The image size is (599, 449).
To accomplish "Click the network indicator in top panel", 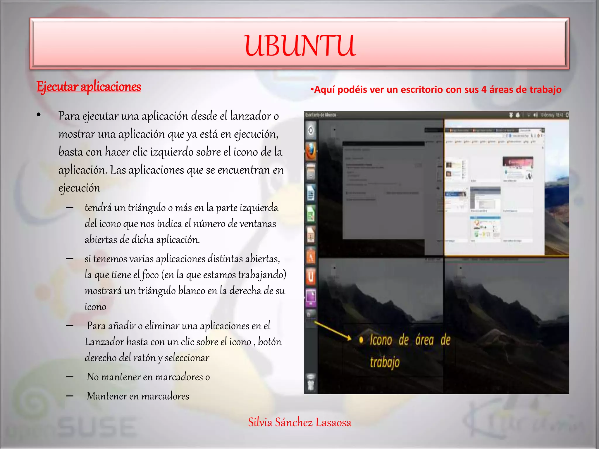I will pyautogui.click(x=529, y=115).
